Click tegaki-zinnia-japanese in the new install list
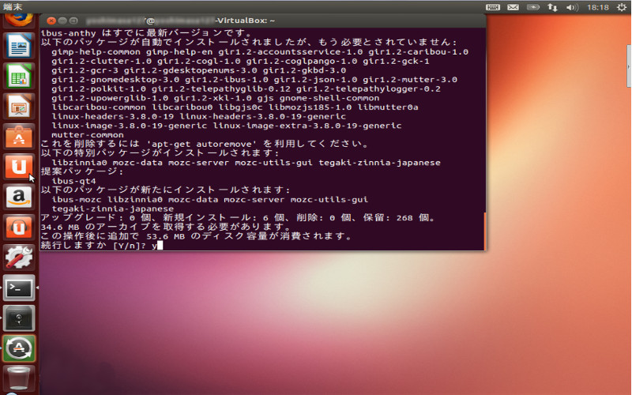Image resolution: width=632 pixels, height=395 pixels. tap(113, 209)
